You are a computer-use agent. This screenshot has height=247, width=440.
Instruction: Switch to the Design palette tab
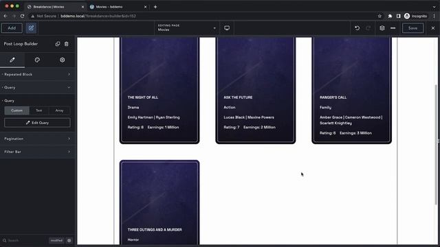point(37,60)
